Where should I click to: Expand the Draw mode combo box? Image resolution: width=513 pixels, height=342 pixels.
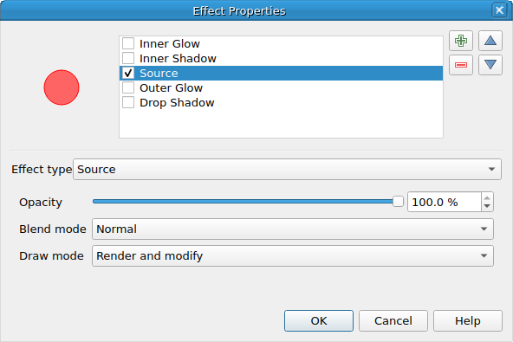click(x=293, y=255)
